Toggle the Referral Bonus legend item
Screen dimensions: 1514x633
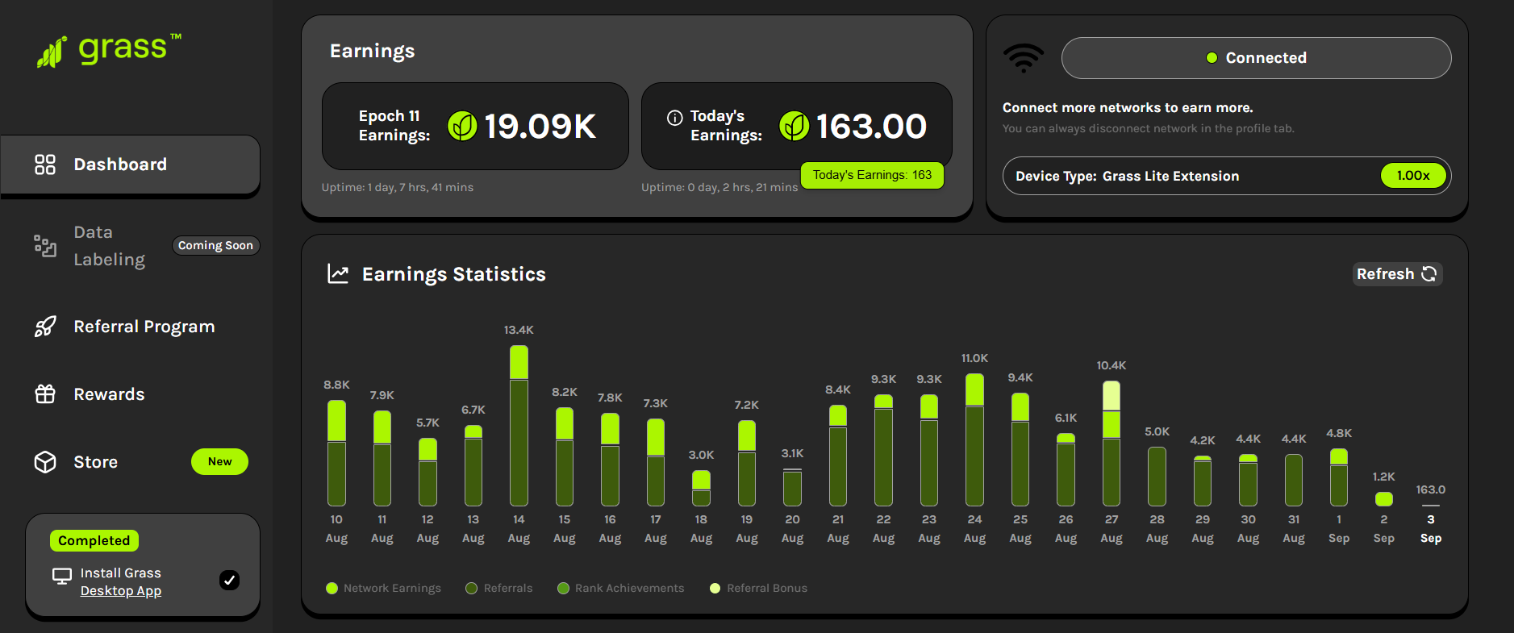(x=758, y=588)
